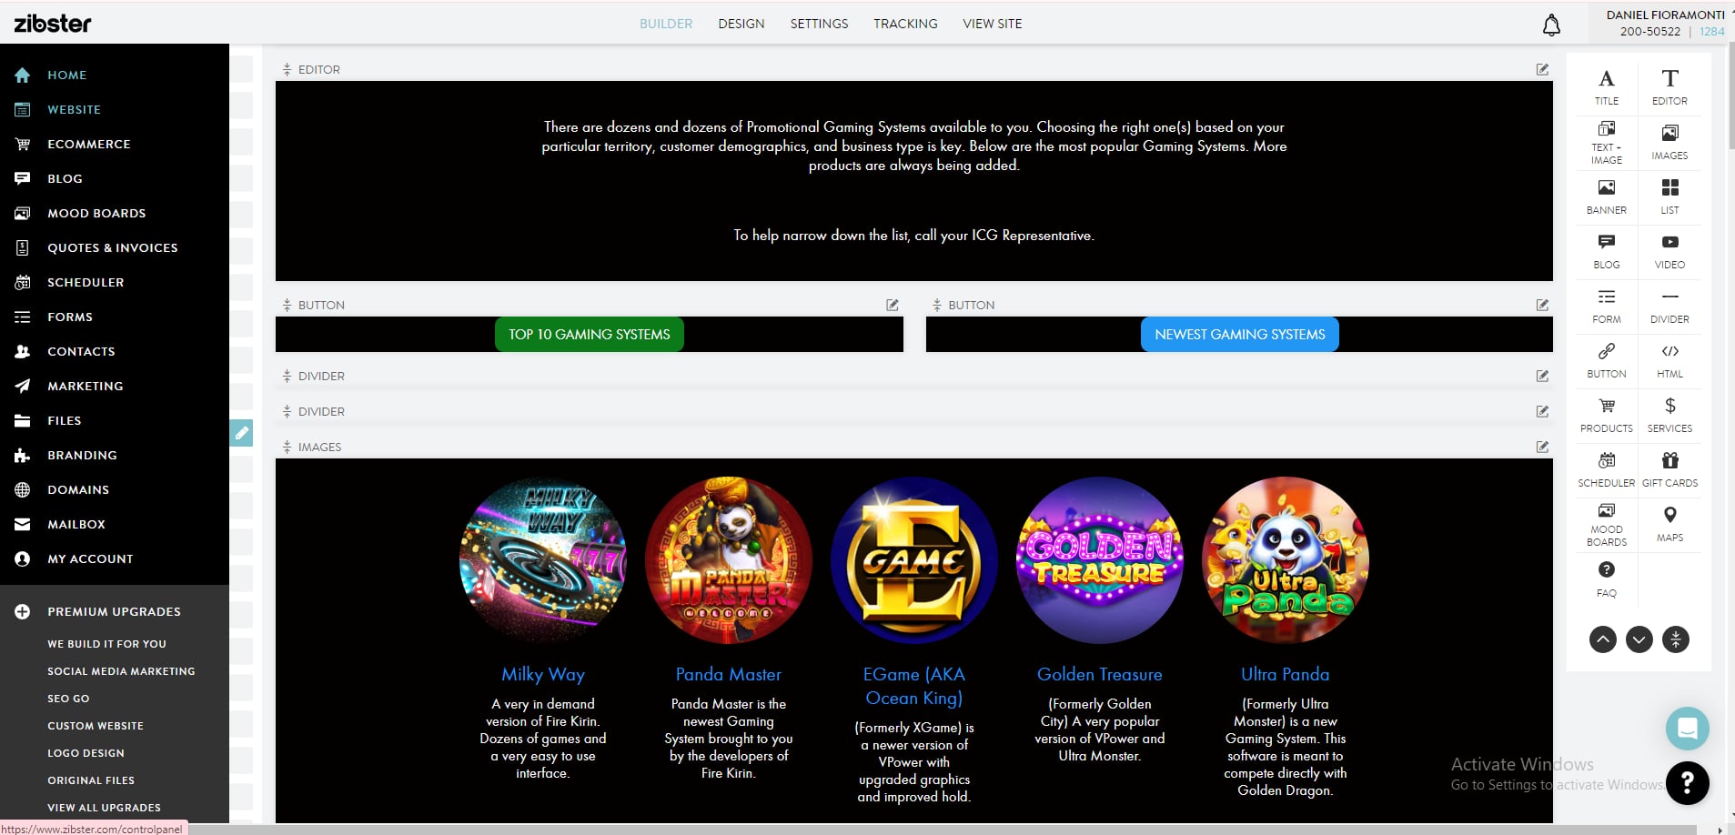The image size is (1735, 835).
Task: Edit the first Divider section
Action: point(1542,376)
